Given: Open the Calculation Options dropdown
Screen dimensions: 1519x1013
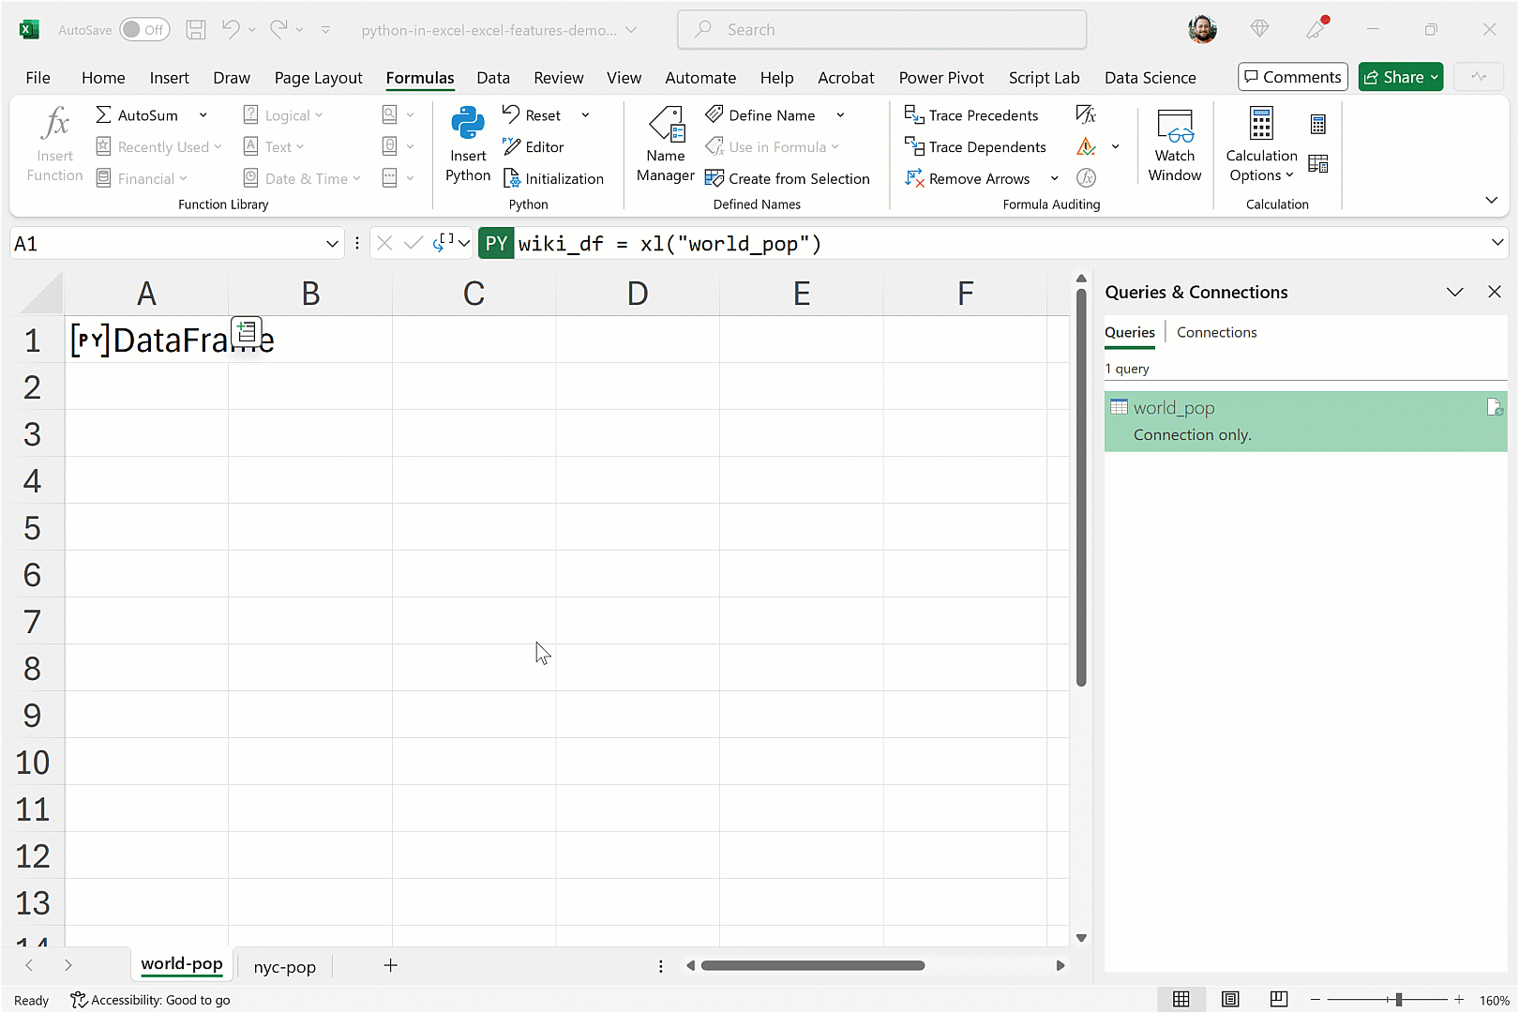Looking at the screenshot, I should [1261, 144].
